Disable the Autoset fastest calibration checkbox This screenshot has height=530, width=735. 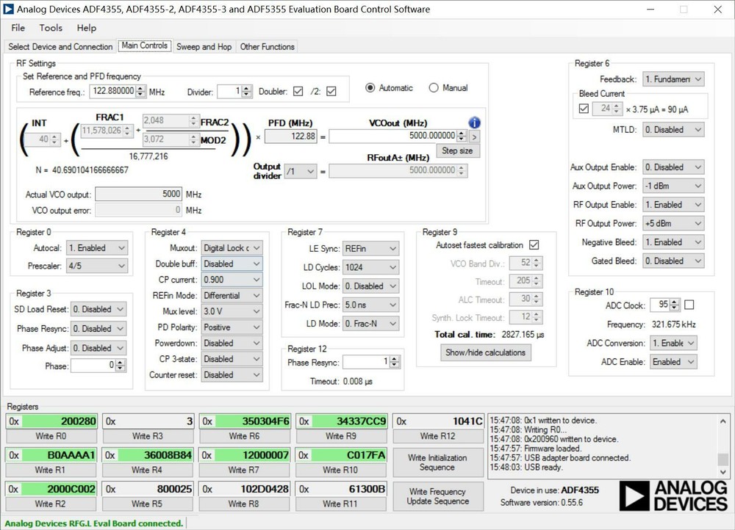tap(534, 244)
